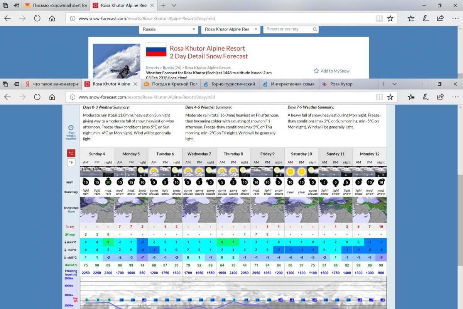
Task: Show tab previews chevron in the front window
Action: (x=395, y=84)
